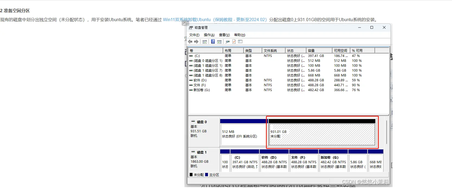Click the 文件 (F:) volume name in list

click(x=200, y=85)
